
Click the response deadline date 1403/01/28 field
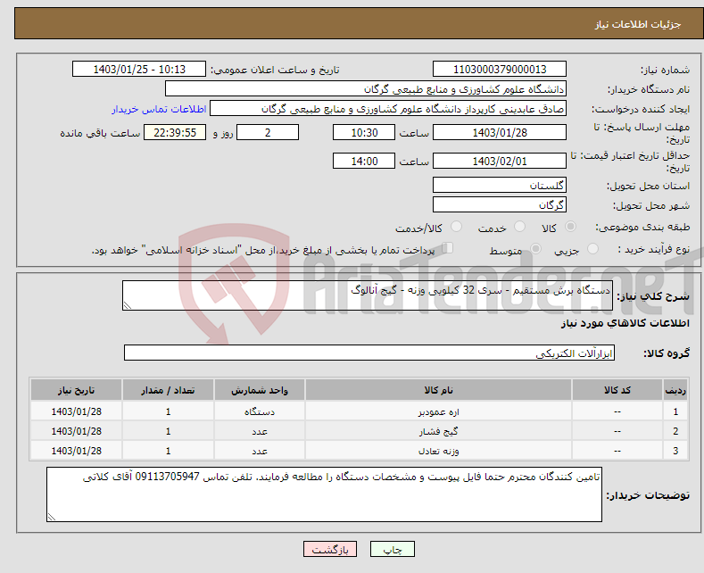click(x=500, y=132)
